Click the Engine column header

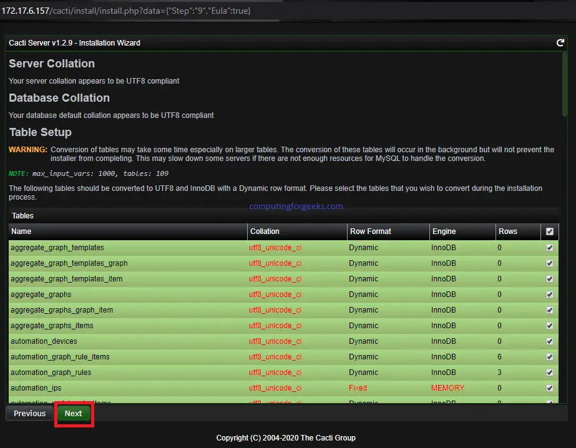click(x=462, y=231)
